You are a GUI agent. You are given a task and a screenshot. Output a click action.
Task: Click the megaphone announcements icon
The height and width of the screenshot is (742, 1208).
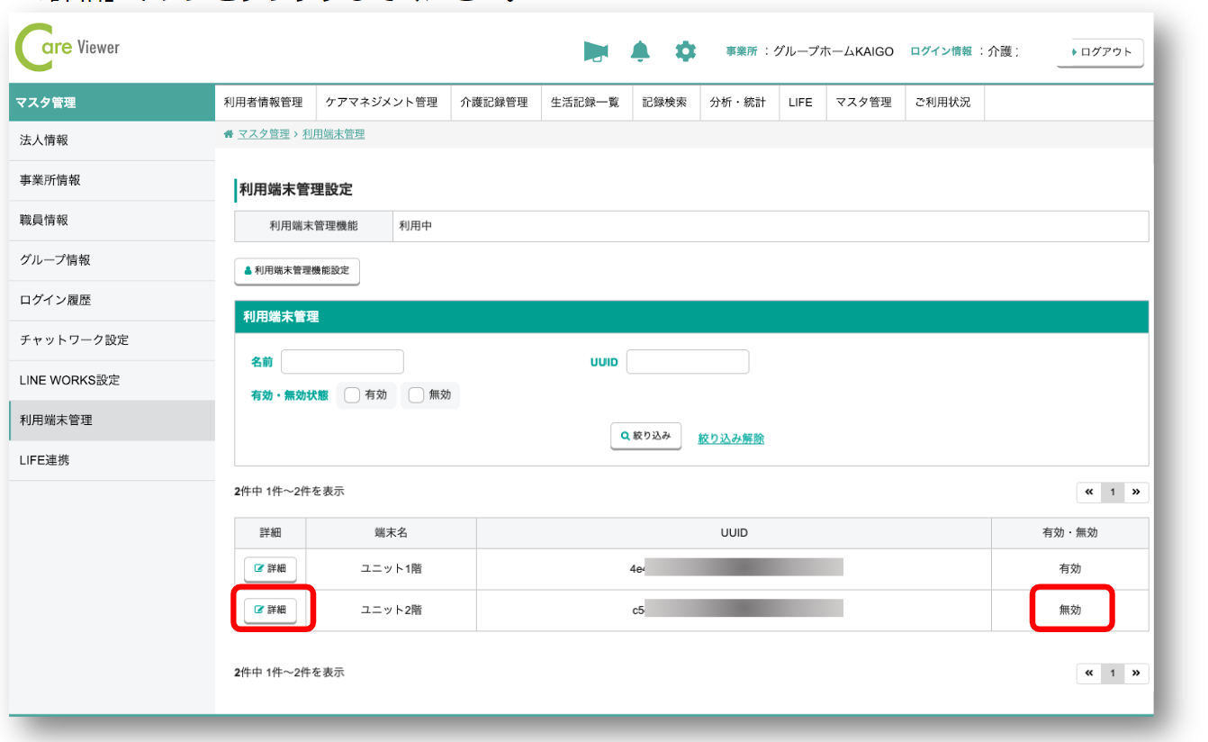595,52
